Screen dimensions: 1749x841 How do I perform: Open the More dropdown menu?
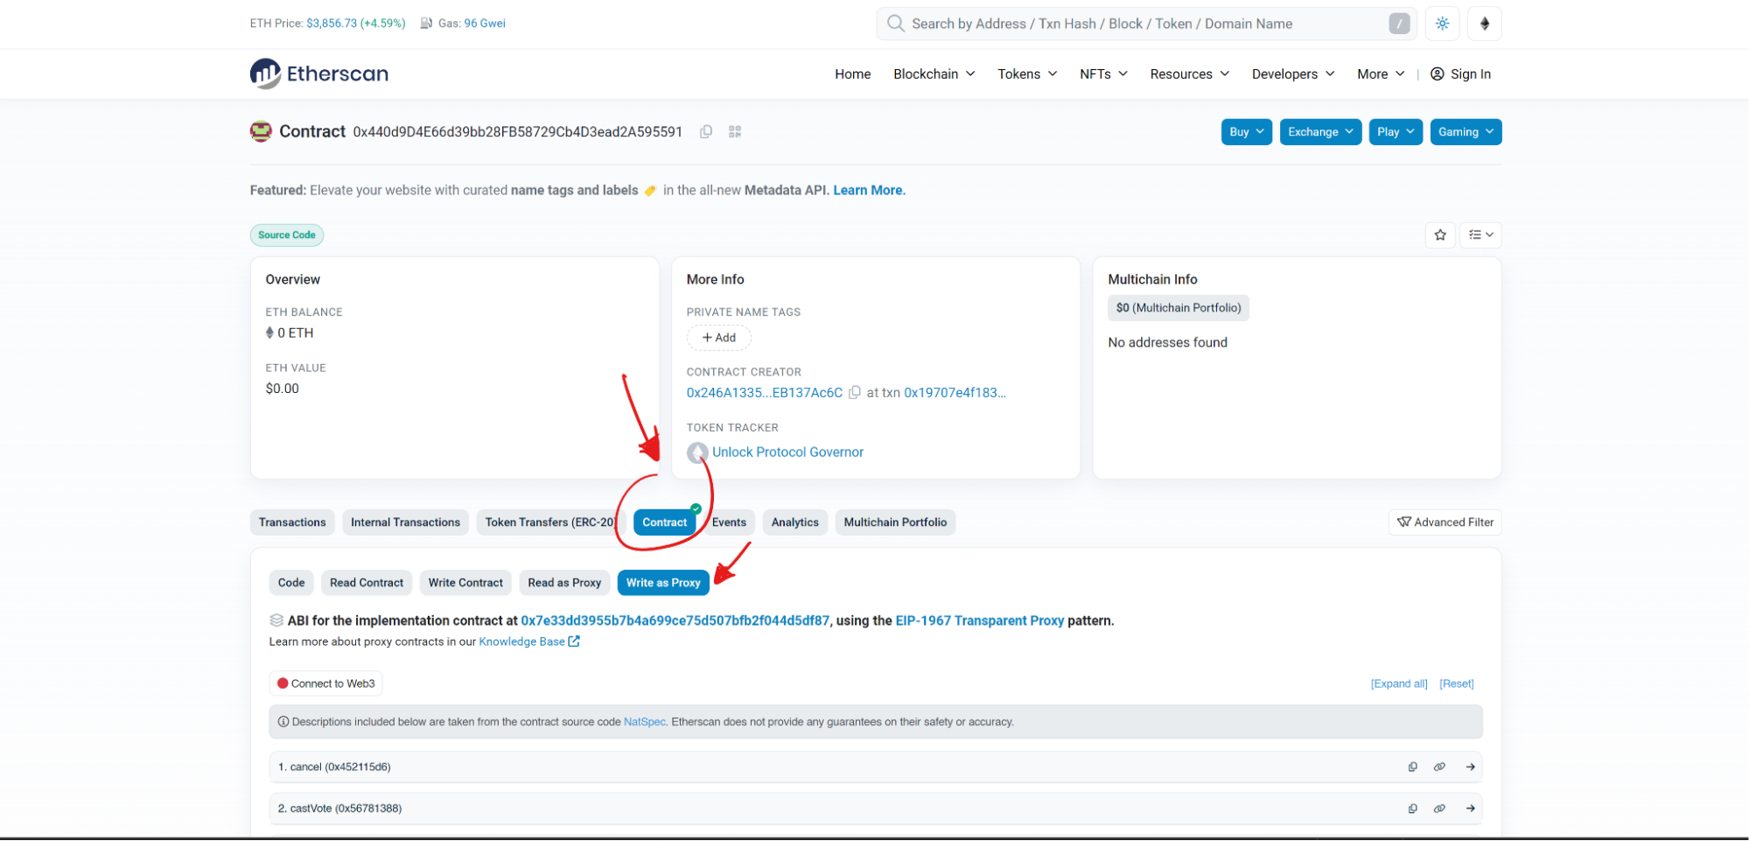coord(1380,74)
